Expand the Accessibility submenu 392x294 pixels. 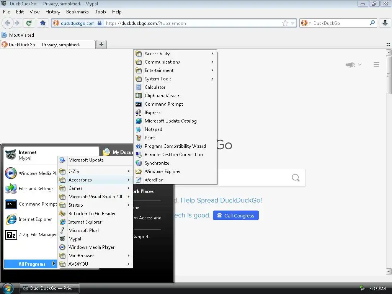(x=175, y=54)
